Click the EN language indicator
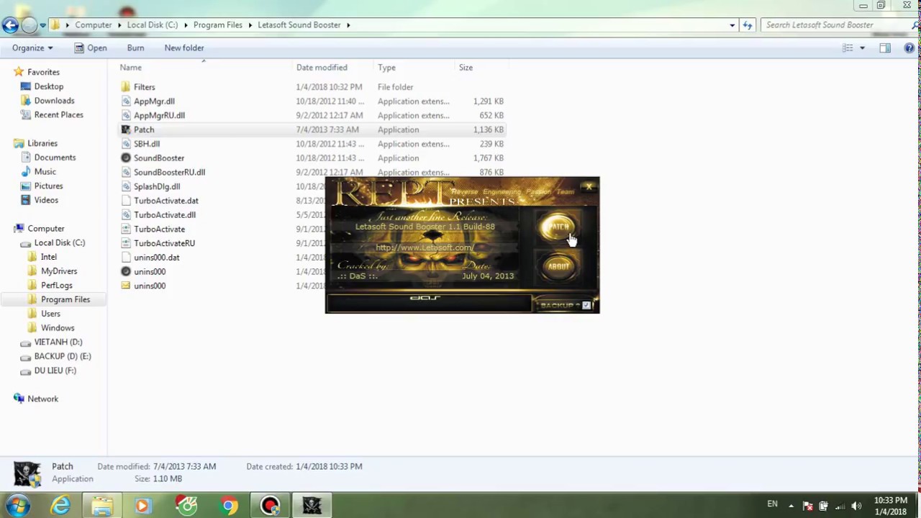The height and width of the screenshot is (518, 921). pos(772,504)
